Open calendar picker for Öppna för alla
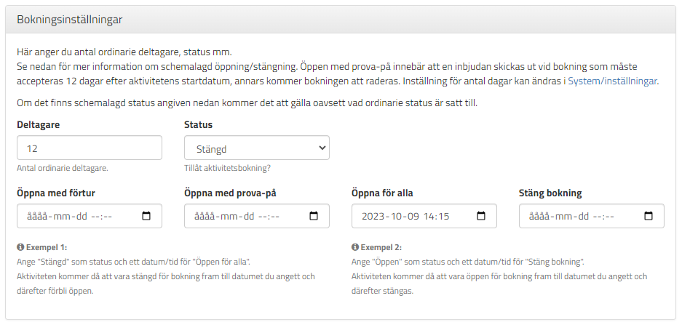 click(x=481, y=216)
